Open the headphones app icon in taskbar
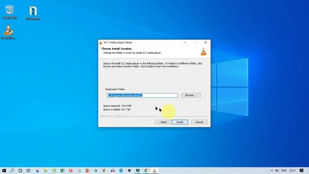309x174 pixels. pos(112,171)
